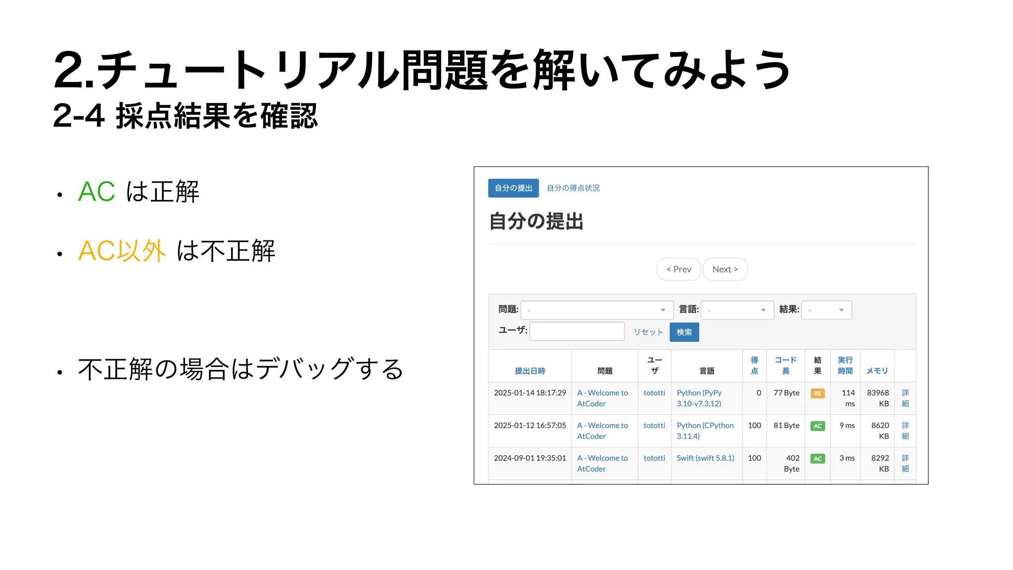Open 詳細 for 2024-09-01 submission
Image resolution: width=1013 pixels, height=570 pixels.
(905, 463)
